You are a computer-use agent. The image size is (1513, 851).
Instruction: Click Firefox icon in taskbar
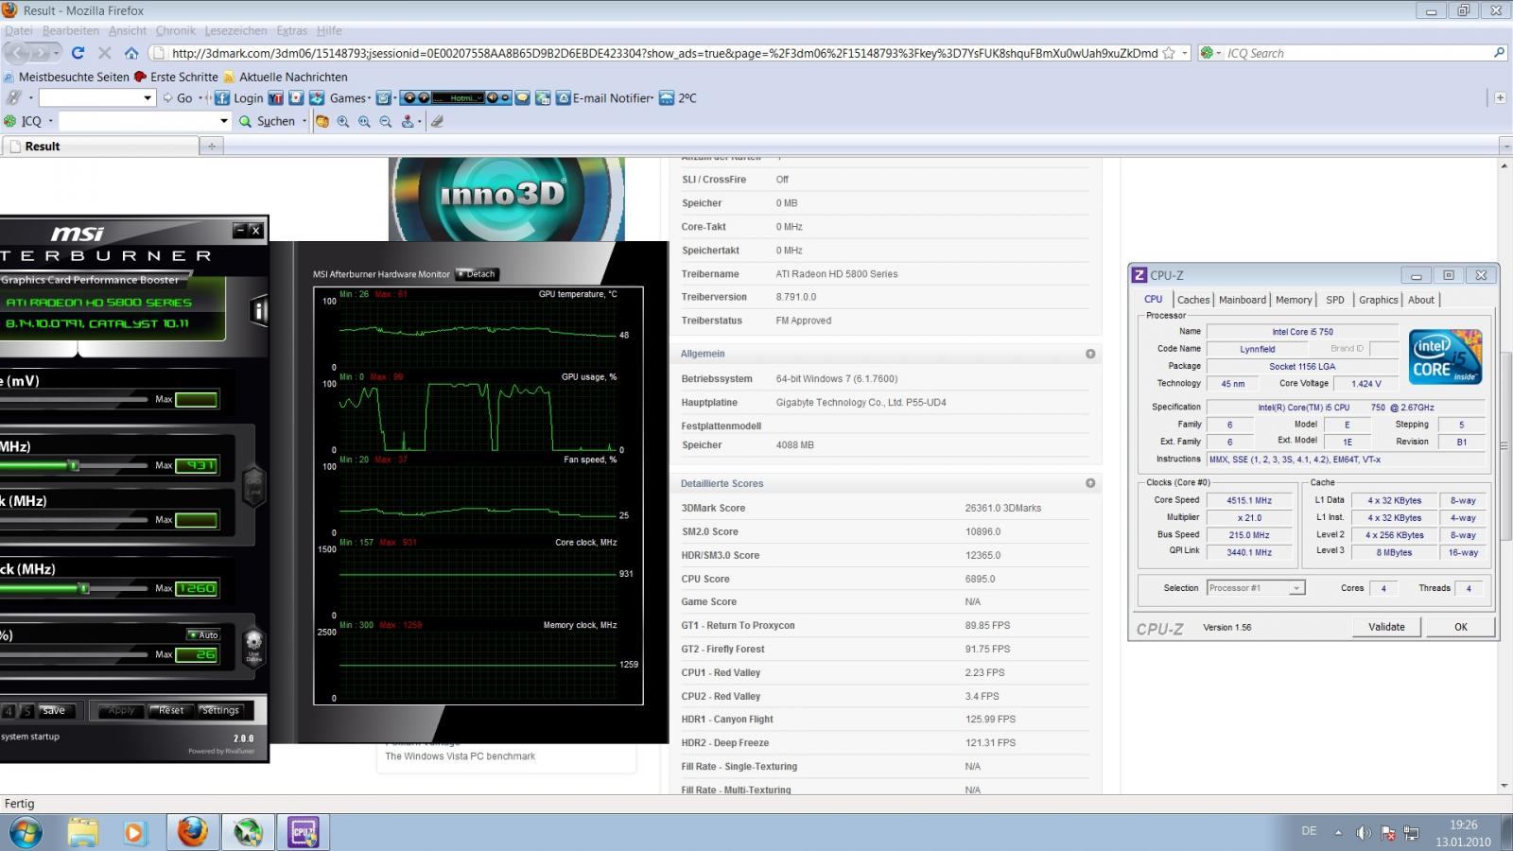coord(193,833)
